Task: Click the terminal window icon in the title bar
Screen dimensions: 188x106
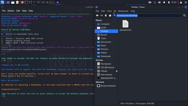Action: (x=3, y=7)
